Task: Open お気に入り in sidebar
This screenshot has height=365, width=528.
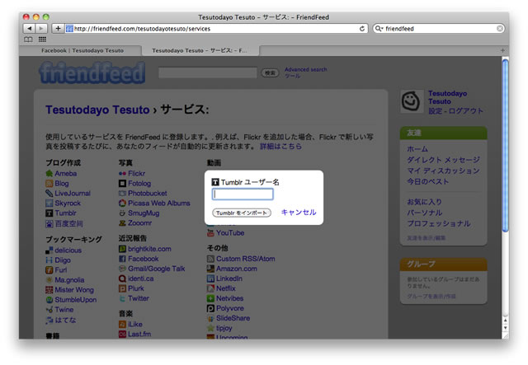Action: (424, 202)
